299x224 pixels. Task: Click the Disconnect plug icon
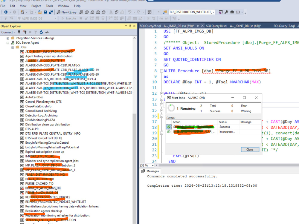[25, 32]
